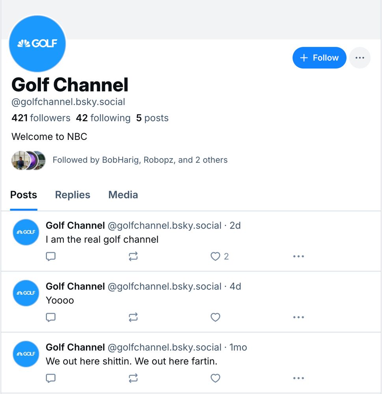Like the "Yoooo" post
Viewport: 382px width, 394px height.
click(215, 317)
